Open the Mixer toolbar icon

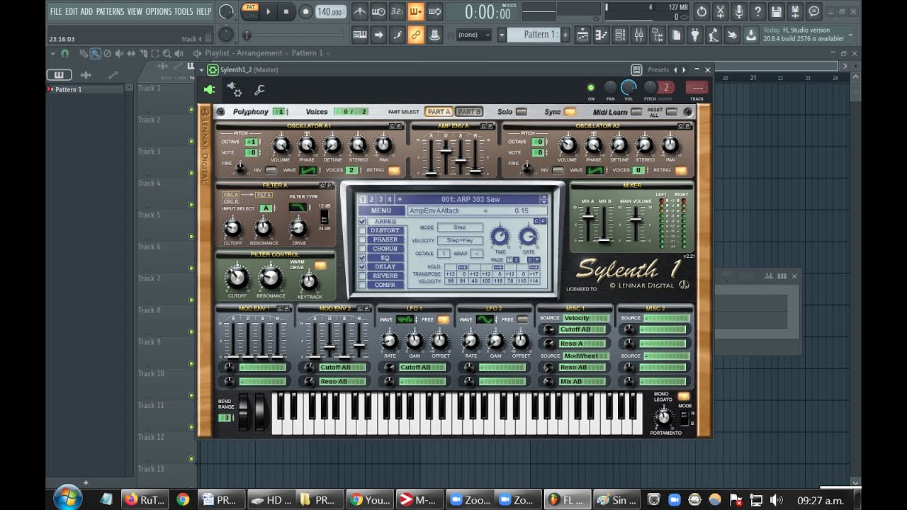tap(638, 35)
